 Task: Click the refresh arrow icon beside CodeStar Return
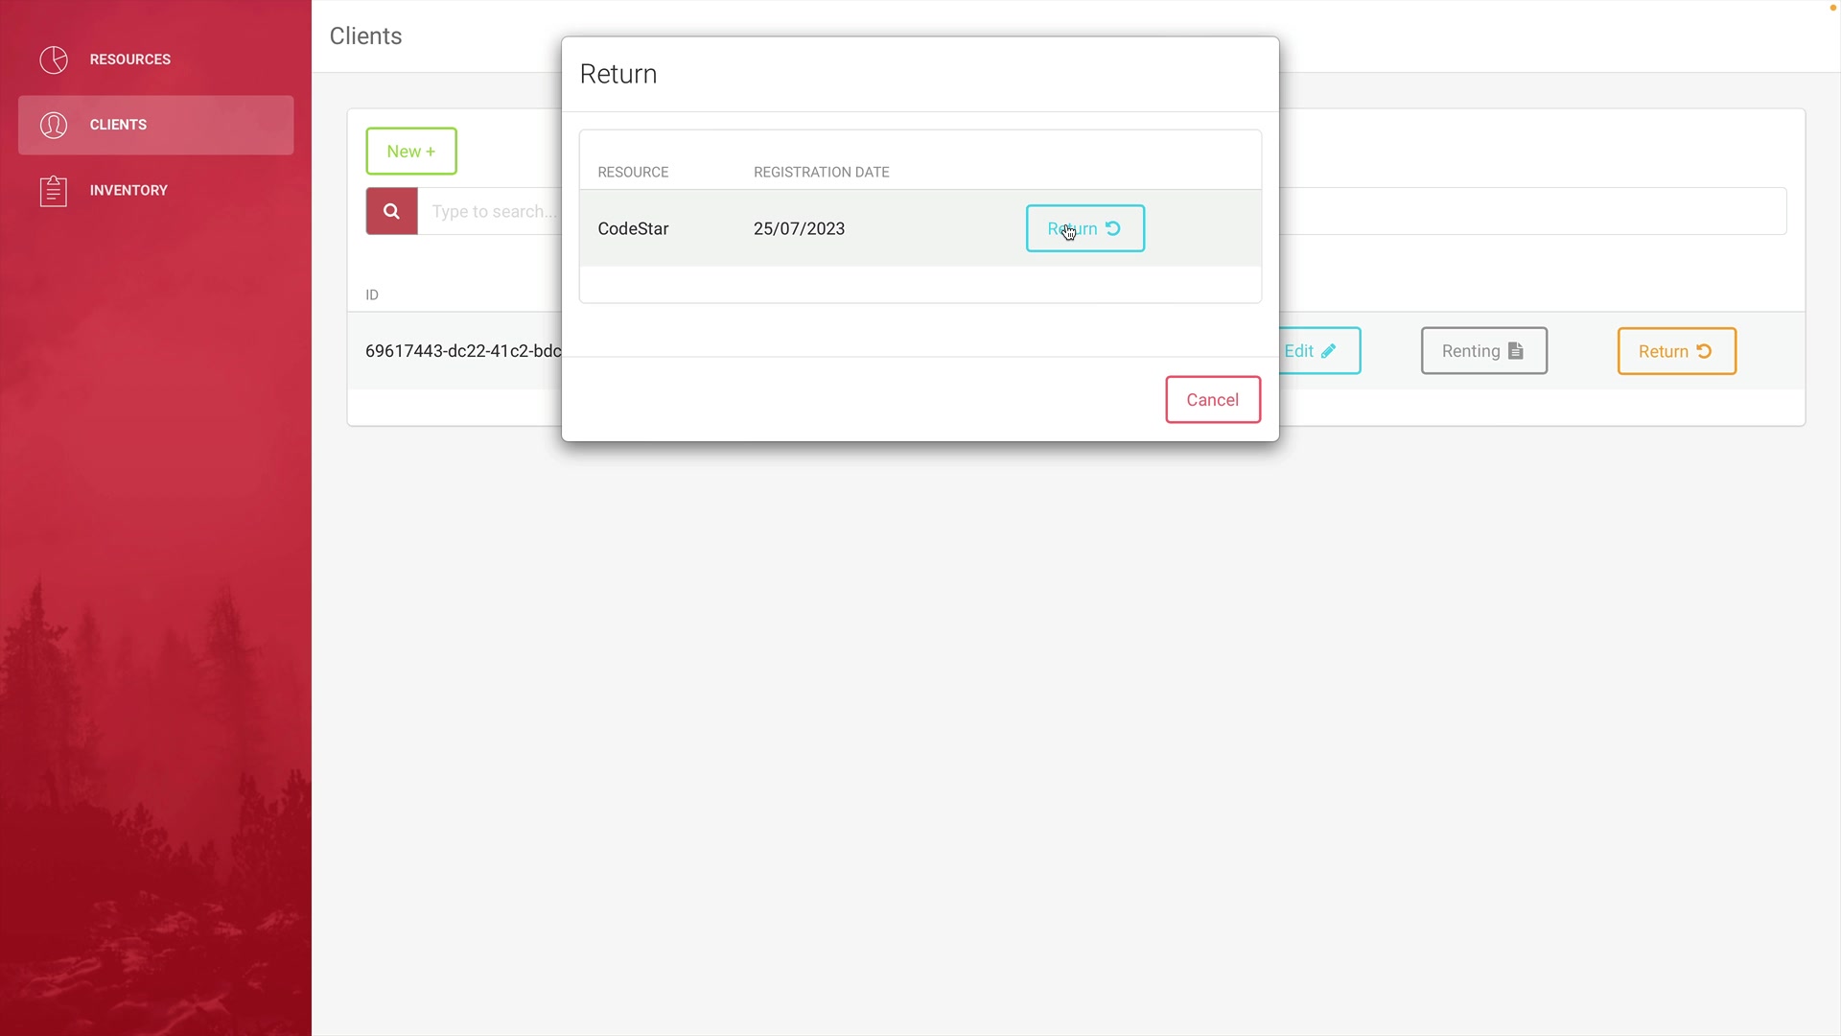pos(1113,228)
